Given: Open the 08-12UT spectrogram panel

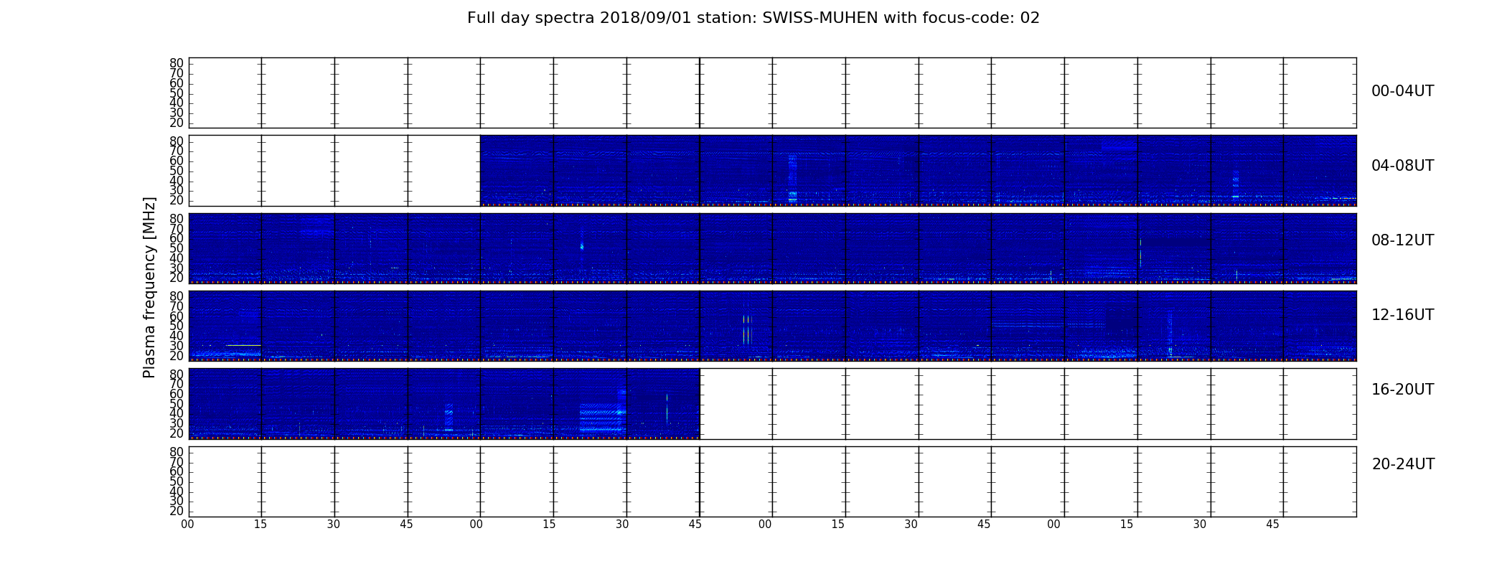Looking at the screenshot, I should click(x=772, y=248).
